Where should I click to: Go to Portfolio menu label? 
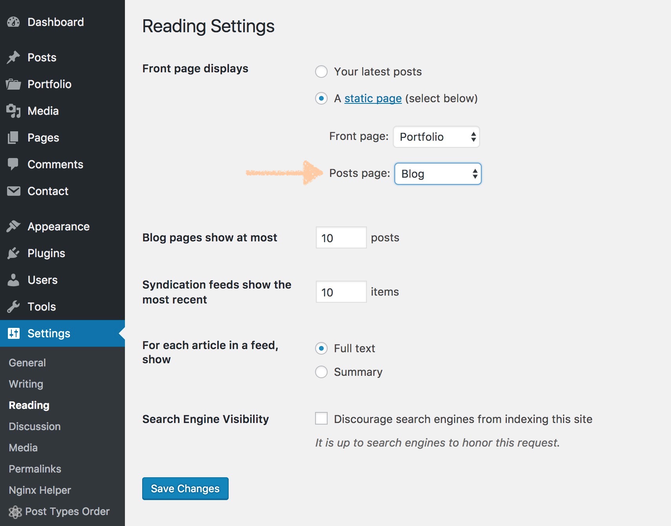click(x=49, y=84)
